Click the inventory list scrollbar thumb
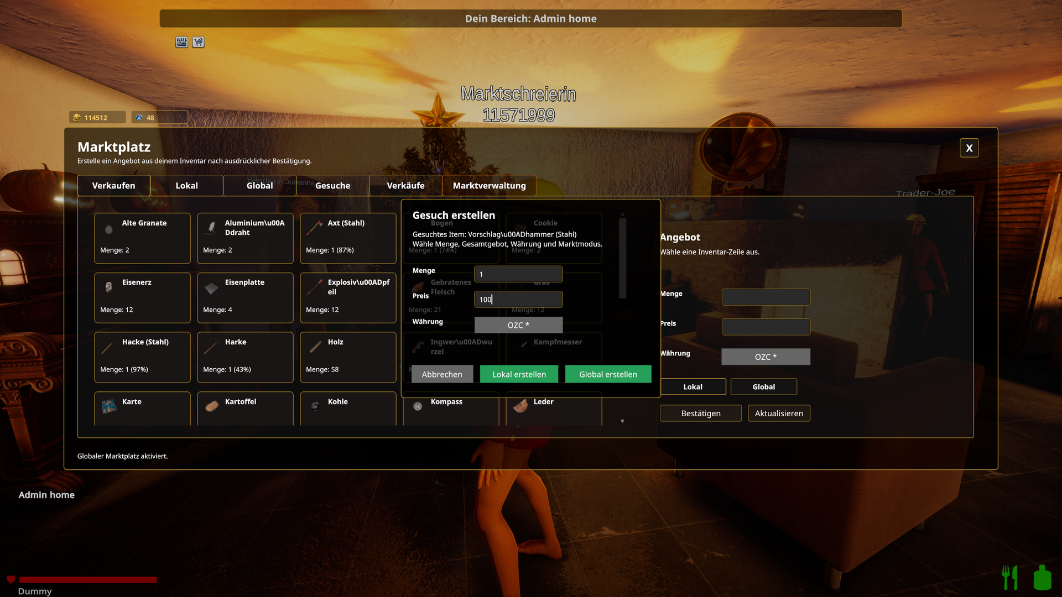This screenshot has width=1062, height=597. pos(622,258)
